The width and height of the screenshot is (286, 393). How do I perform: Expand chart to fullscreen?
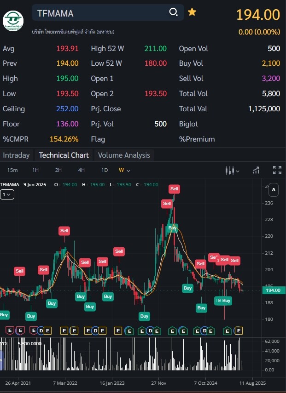click(x=277, y=170)
